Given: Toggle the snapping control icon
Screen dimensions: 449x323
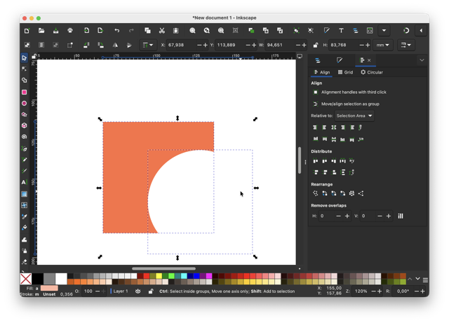Looking at the screenshot, I should click(406, 31).
